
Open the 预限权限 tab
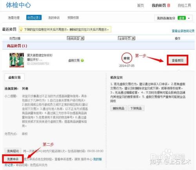coord(73,18)
